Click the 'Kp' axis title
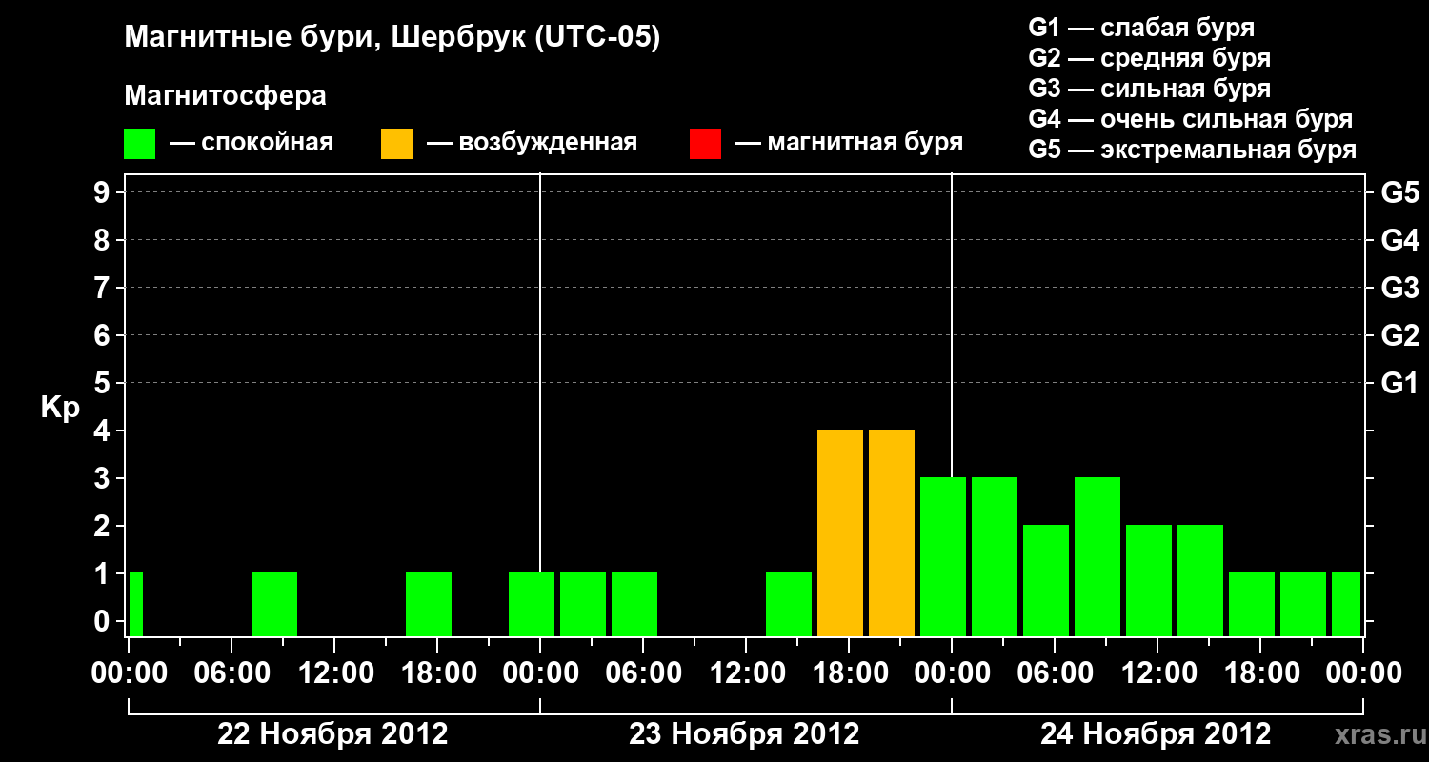The image size is (1429, 762). tap(60, 408)
